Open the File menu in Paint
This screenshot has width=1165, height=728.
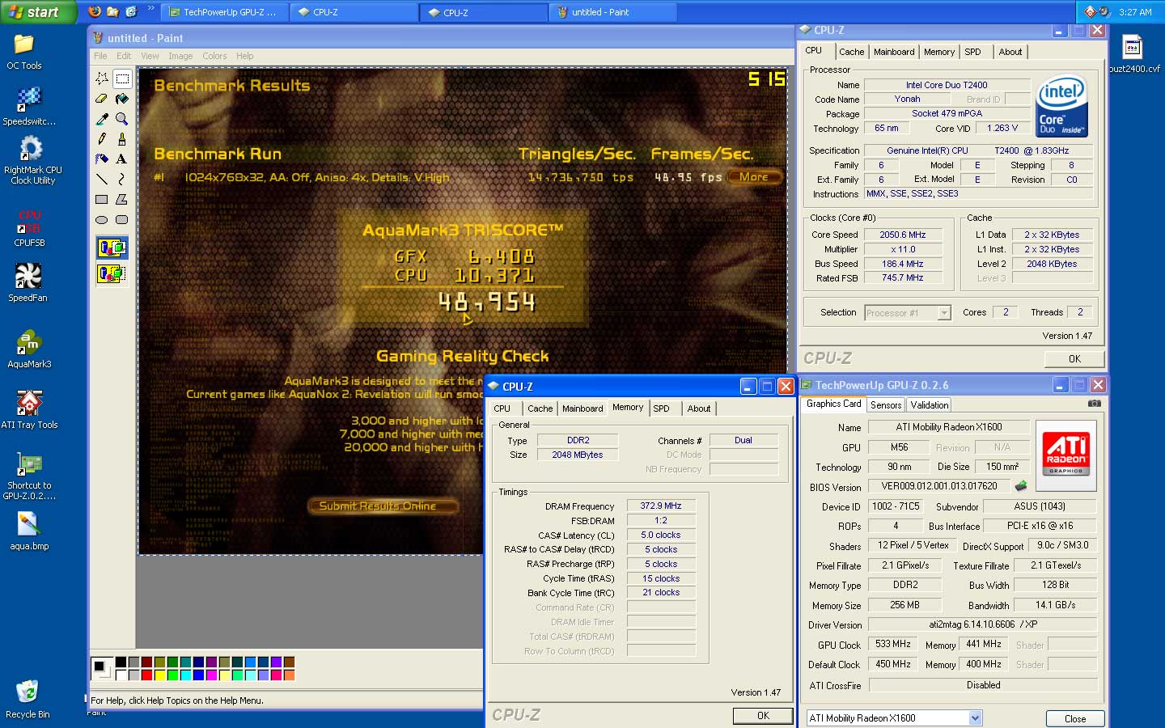(x=100, y=56)
